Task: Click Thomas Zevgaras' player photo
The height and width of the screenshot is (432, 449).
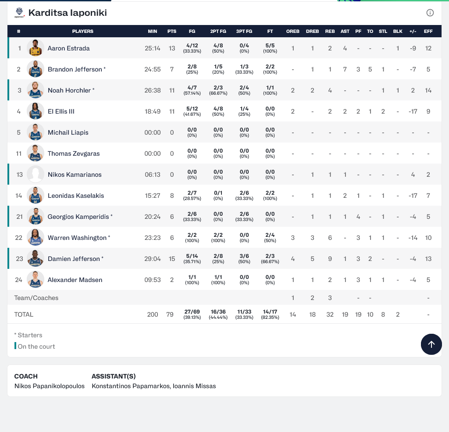Action: tap(36, 154)
